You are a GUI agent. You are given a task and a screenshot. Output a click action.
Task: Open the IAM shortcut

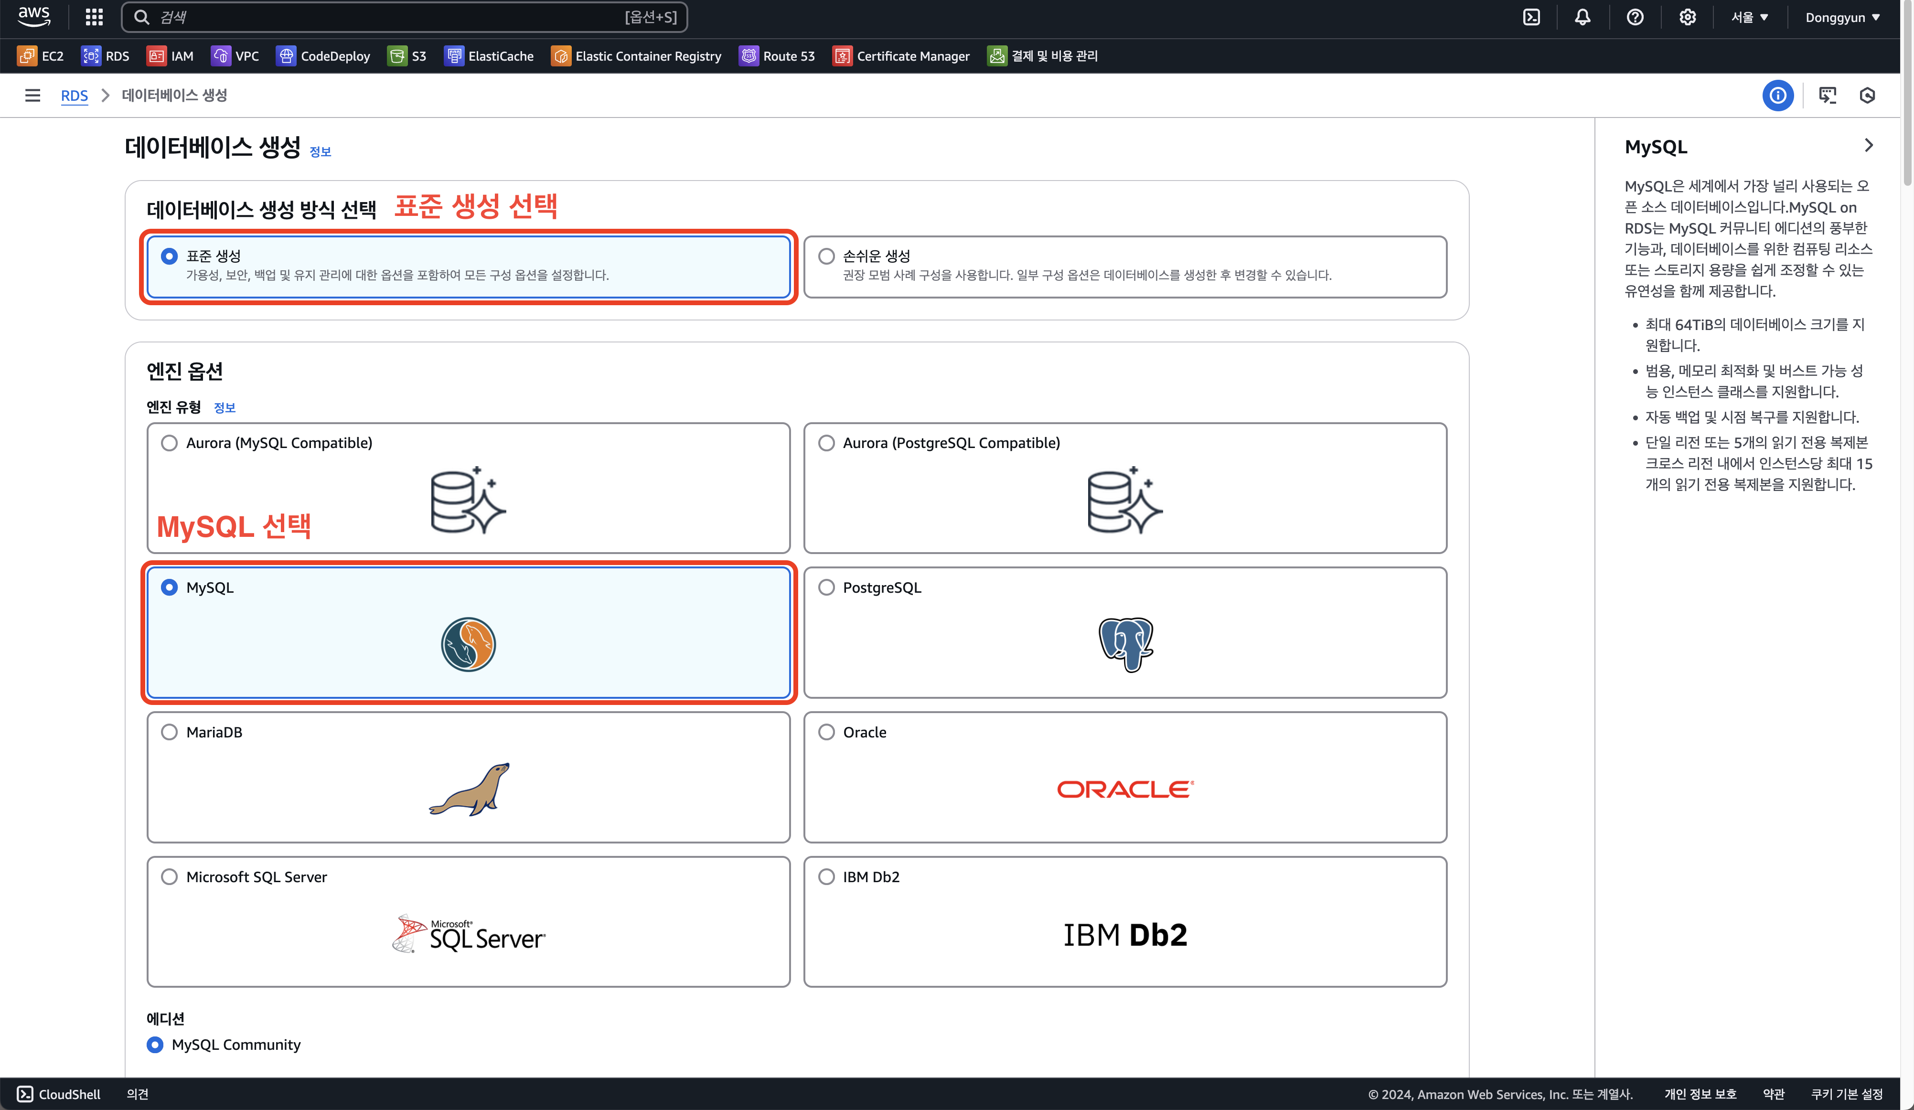pyautogui.click(x=170, y=56)
